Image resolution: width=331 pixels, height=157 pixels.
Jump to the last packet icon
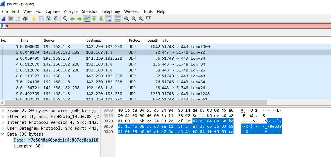tap(101, 19)
